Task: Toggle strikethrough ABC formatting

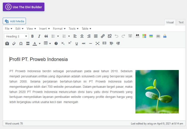Action: coord(84,43)
